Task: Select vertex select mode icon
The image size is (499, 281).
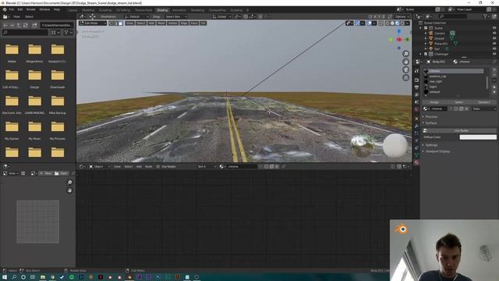Action: point(111,23)
